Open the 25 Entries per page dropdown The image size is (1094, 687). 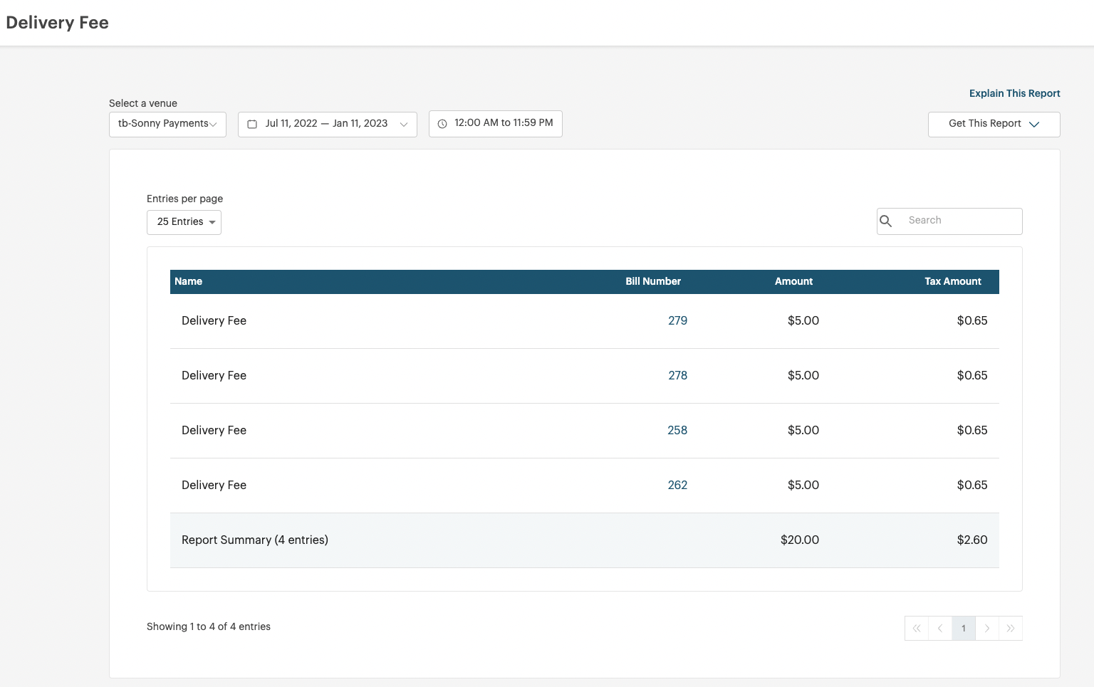pos(184,221)
